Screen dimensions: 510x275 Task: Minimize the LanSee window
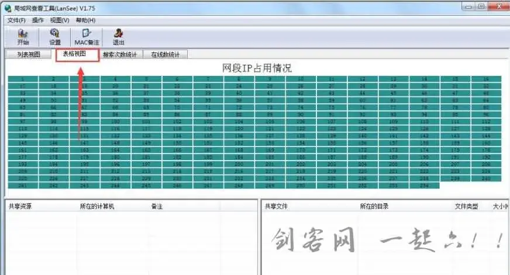(468, 6)
